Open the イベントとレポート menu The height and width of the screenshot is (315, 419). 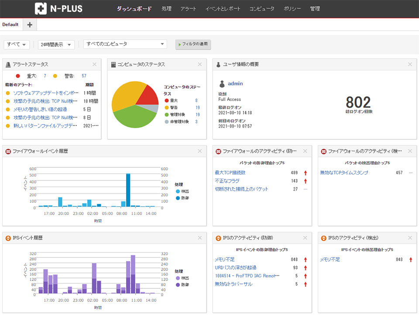pyautogui.click(x=223, y=9)
